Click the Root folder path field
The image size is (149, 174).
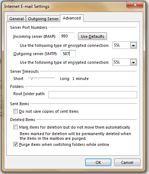[x=93, y=95]
